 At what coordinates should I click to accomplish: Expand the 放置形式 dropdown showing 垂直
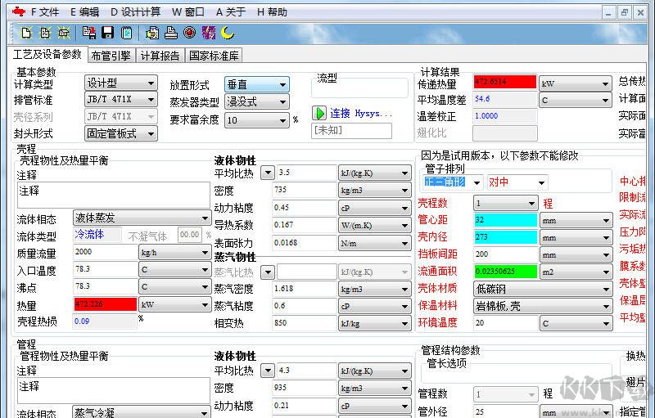coord(256,84)
